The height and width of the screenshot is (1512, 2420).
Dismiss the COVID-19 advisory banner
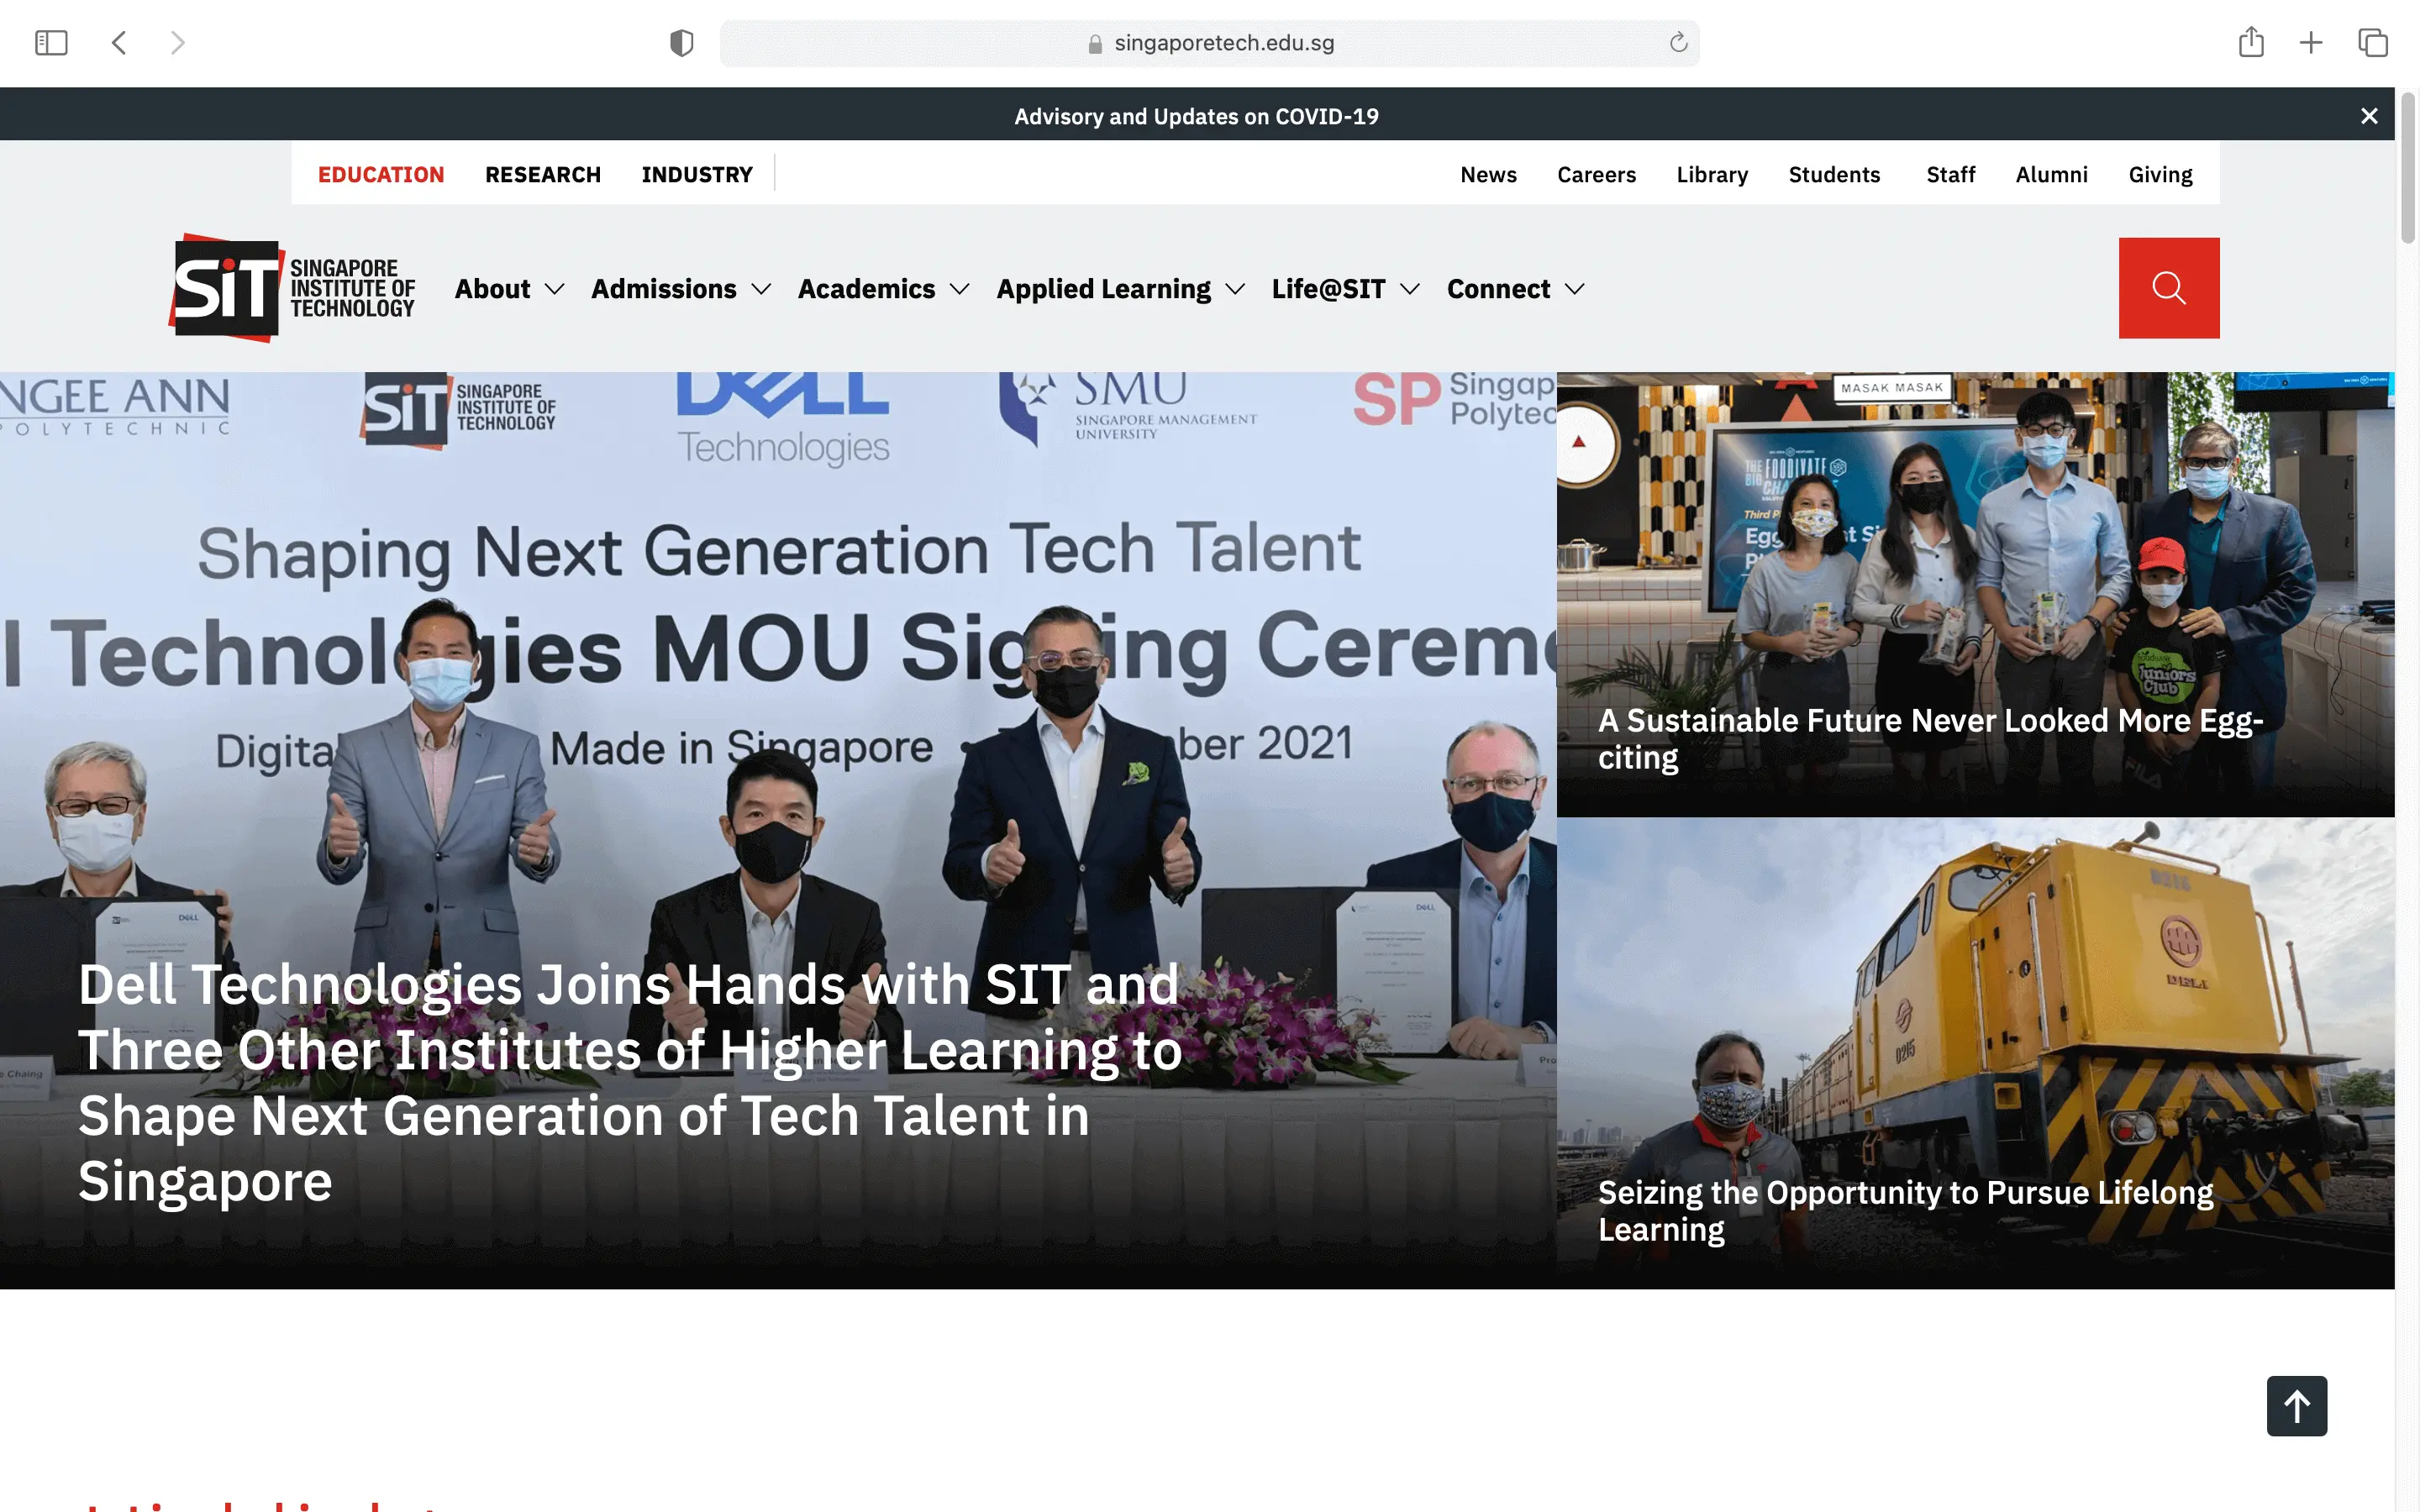[2368, 116]
